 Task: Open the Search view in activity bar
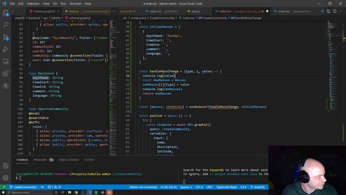tap(5, 24)
